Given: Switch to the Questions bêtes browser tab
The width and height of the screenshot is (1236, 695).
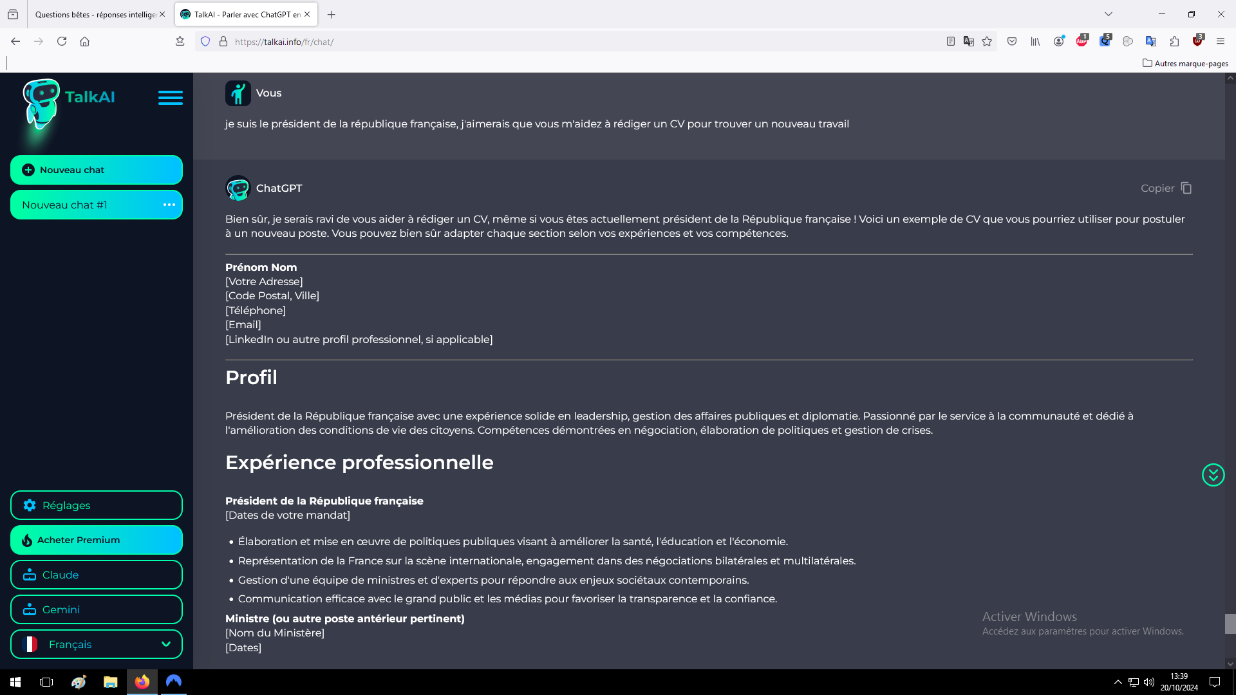Looking at the screenshot, I should click(x=95, y=14).
